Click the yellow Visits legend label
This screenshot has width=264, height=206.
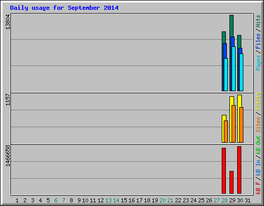pos(258,102)
